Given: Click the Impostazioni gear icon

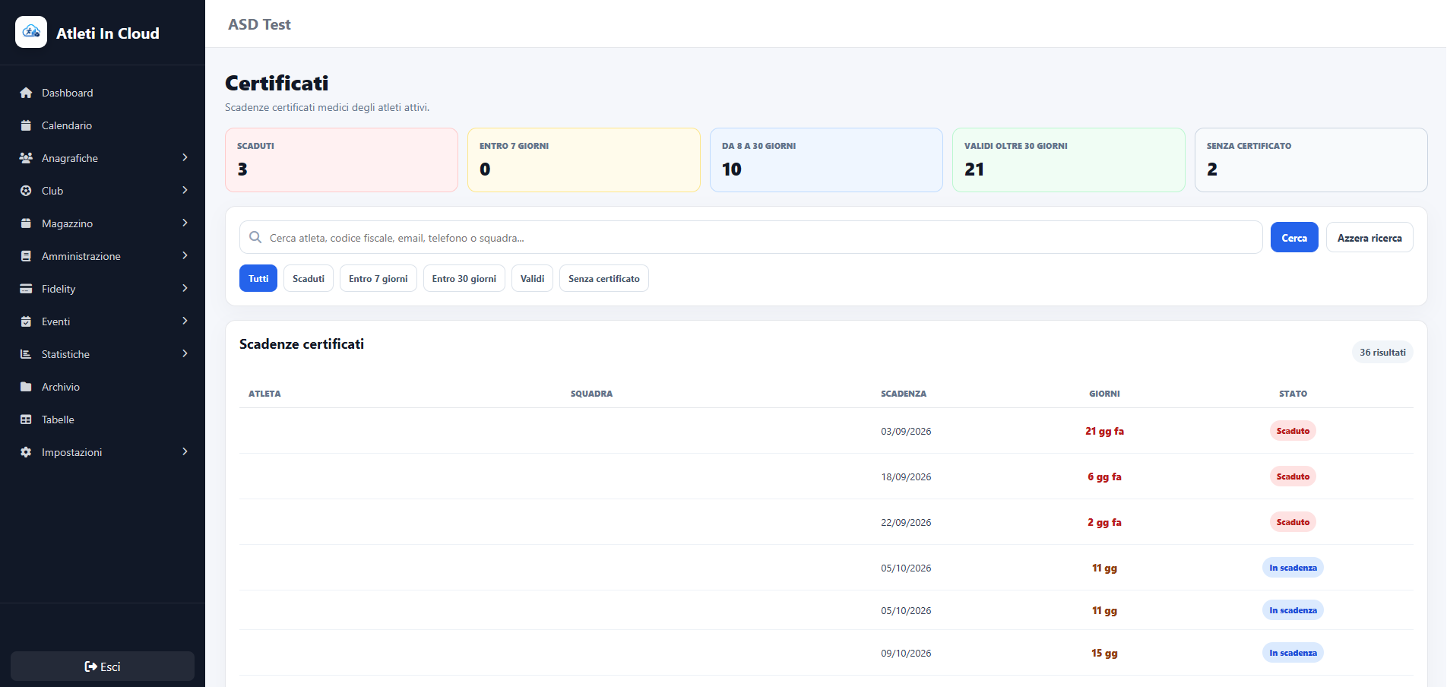Looking at the screenshot, I should coord(26,452).
